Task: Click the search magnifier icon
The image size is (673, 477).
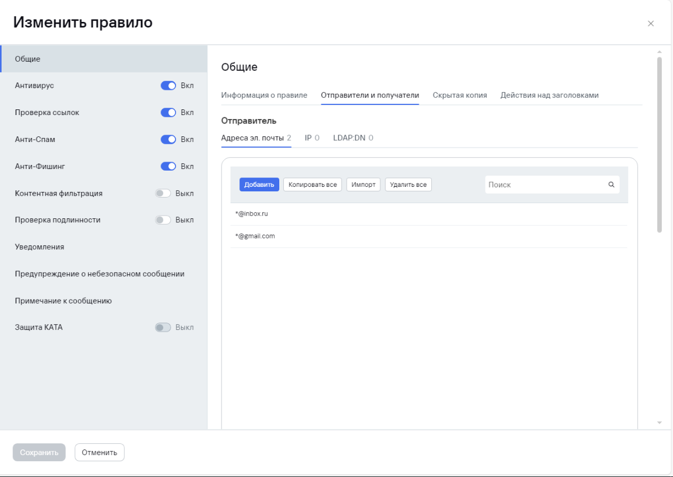Action: [x=611, y=185]
